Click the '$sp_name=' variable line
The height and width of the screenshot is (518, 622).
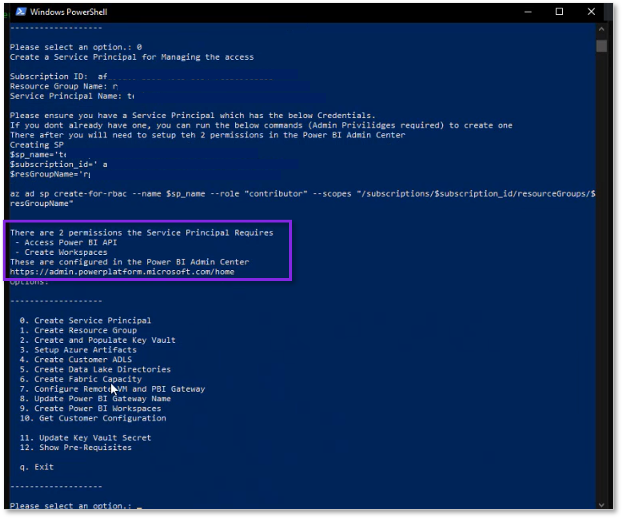click(38, 154)
